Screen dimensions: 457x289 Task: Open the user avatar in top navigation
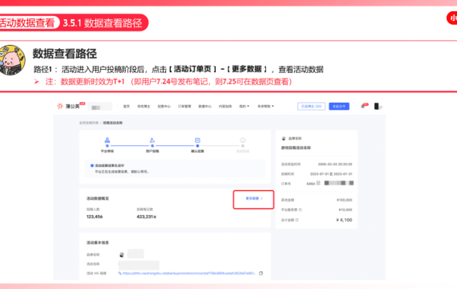[377, 106]
